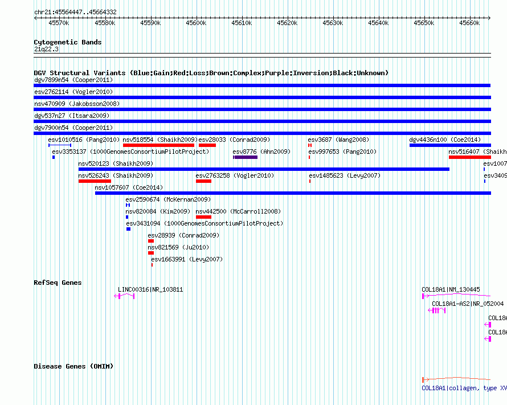The width and height of the screenshot is (507, 405).
Task: Click the 45600k ruler tick label
Action: (x=196, y=23)
